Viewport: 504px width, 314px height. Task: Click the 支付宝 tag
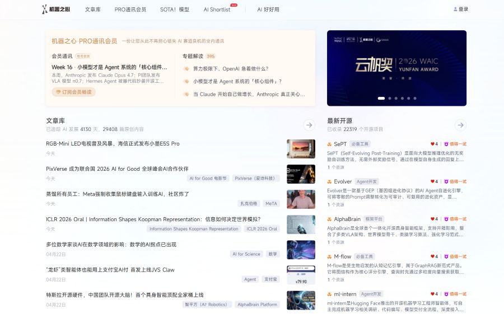pos(270,279)
